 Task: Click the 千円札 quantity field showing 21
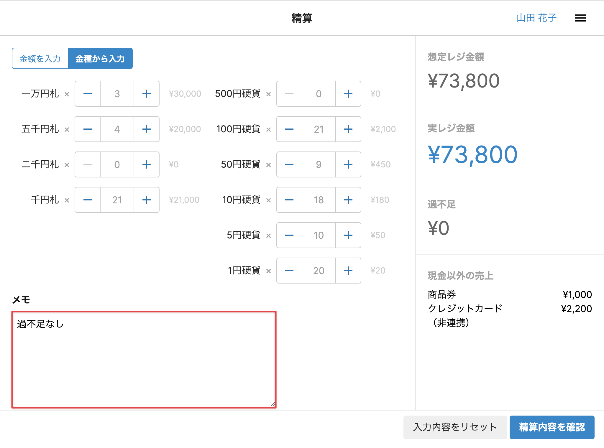pyautogui.click(x=117, y=200)
